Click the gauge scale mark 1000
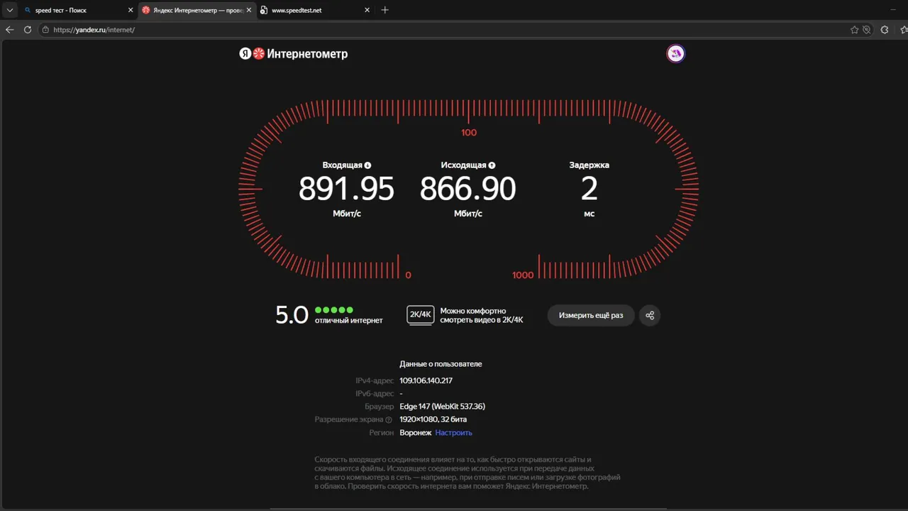This screenshot has height=511, width=908. [523, 275]
